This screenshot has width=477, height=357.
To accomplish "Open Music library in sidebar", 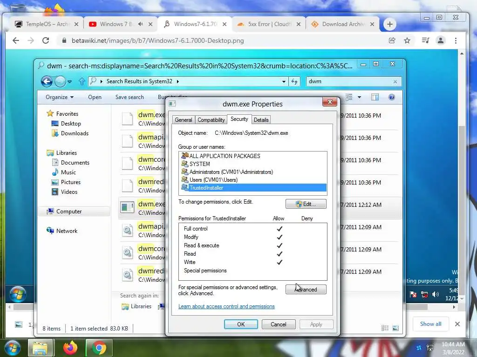I will tap(64, 172).
